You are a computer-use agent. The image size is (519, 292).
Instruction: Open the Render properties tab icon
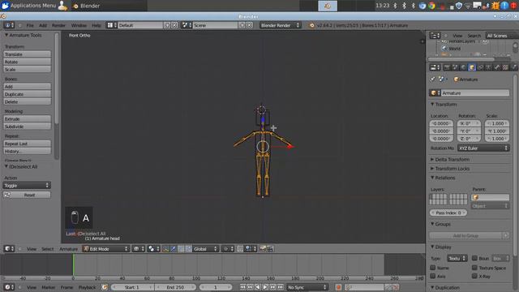click(447, 67)
